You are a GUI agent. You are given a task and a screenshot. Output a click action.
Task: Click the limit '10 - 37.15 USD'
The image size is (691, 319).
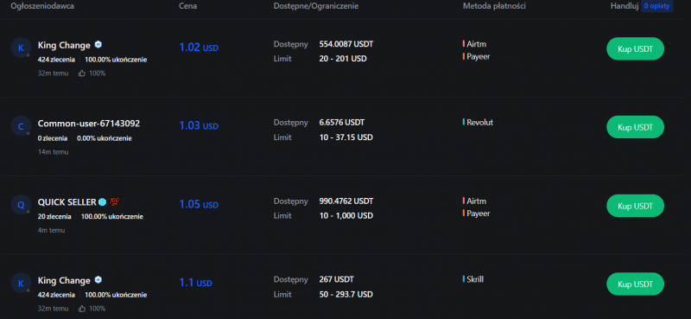[x=346, y=137]
